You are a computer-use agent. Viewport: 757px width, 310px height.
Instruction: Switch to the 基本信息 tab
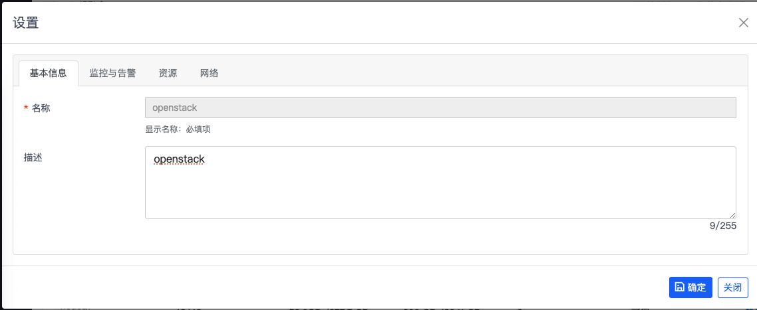point(49,73)
